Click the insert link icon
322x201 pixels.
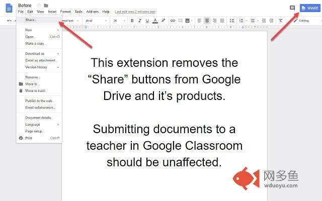tap(173, 21)
